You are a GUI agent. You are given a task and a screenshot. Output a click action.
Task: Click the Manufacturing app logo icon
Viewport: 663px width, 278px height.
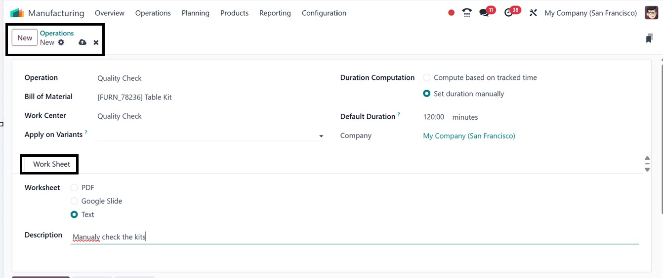tap(17, 13)
